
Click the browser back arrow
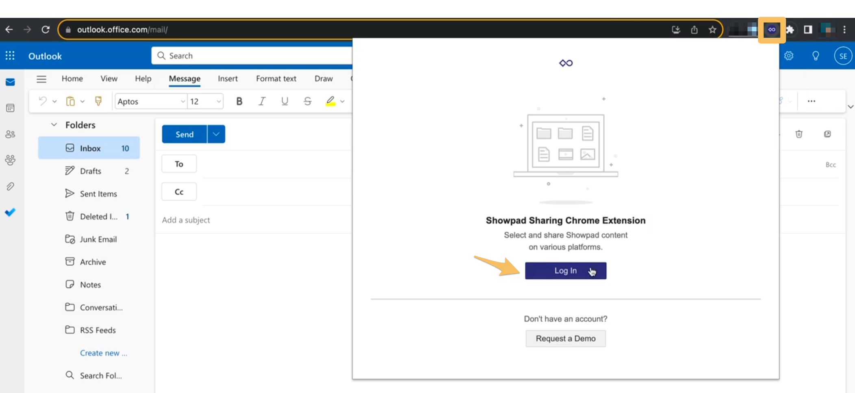tap(9, 30)
